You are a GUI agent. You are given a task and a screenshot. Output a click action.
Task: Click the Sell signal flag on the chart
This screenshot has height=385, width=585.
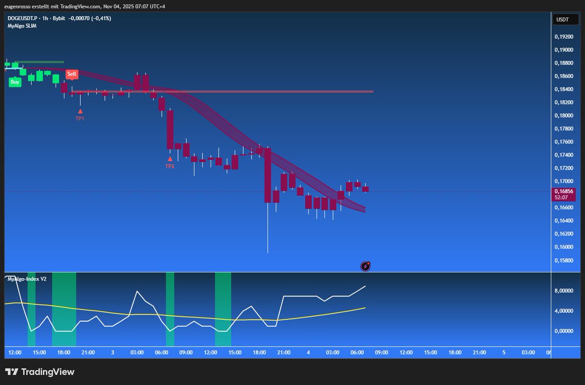(72, 74)
